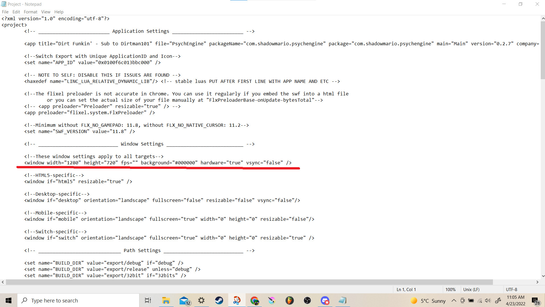This screenshot has width=545, height=307.
Task: Launch Google Chrome from the taskbar
Action: 255,300
